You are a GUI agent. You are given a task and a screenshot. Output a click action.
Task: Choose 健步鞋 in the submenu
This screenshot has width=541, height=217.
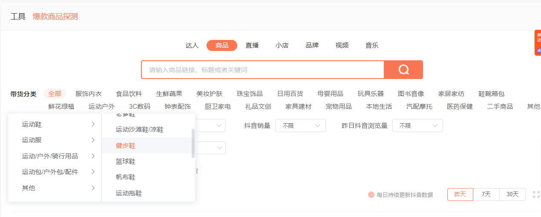(147, 146)
